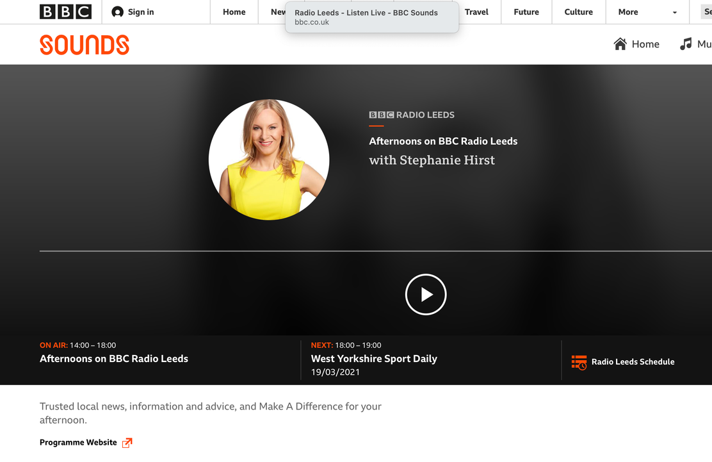Click the Radio Leeds Schedule calendar icon
Viewport: 712px width, 462px height.
pos(579,362)
